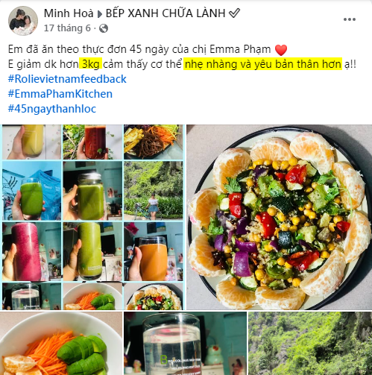Open the carrot and avocado bowl photo
The height and width of the screenshot is (375, 372).
pos(61,343)
